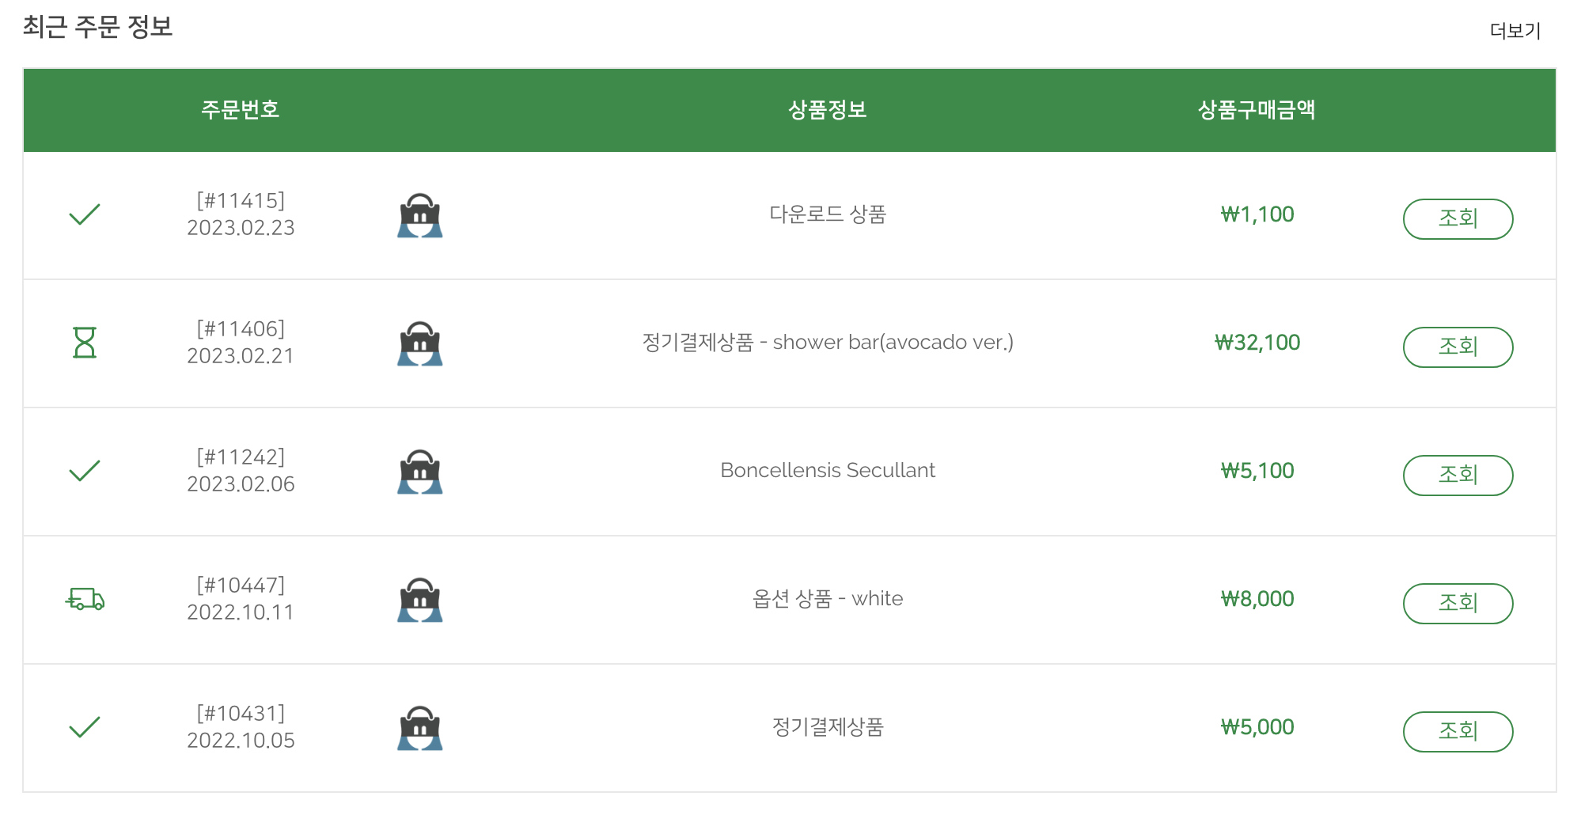Open the 더보기 link for more orders
Image resolution: width=1581 pixels, height=815 pixels.
(x=1515, y=31)
